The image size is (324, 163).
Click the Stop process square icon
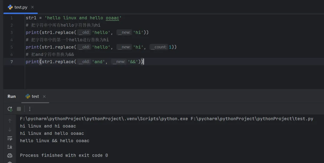pyautogui.click(x=19, y=109)
